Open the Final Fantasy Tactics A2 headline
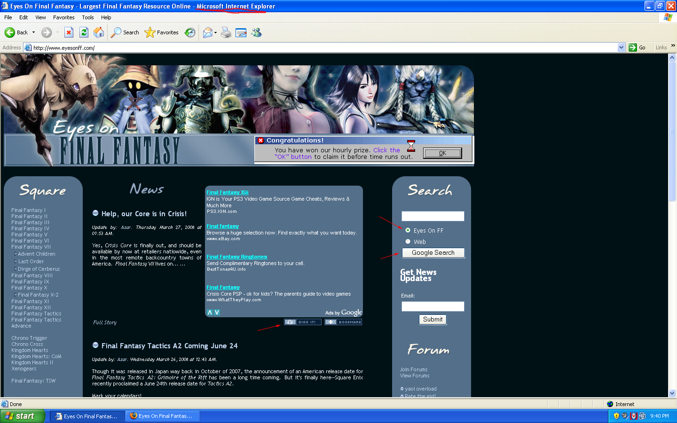Screen dimensions: 677x423 click(169, 345)
